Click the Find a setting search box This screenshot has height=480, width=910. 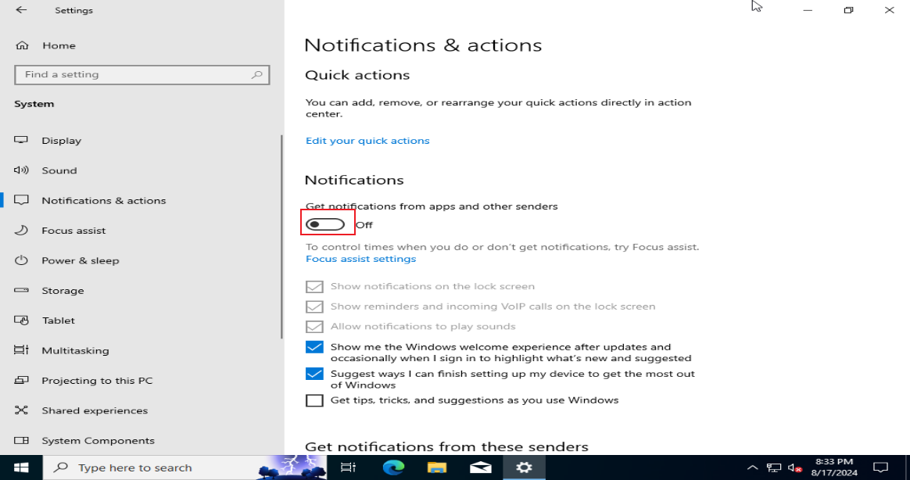click(142, 74)
